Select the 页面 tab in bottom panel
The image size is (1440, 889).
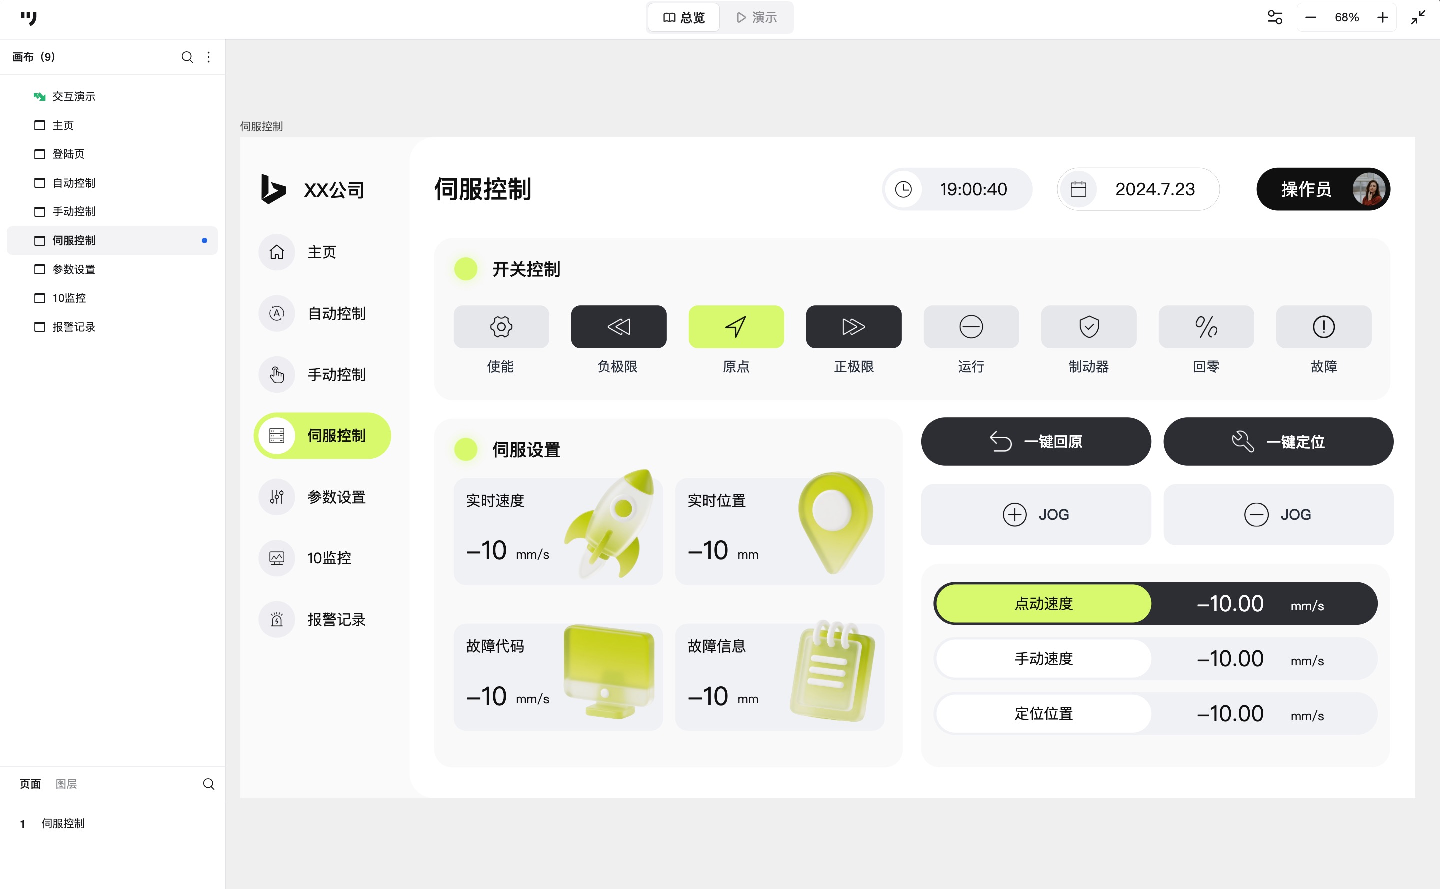[30, 784]
